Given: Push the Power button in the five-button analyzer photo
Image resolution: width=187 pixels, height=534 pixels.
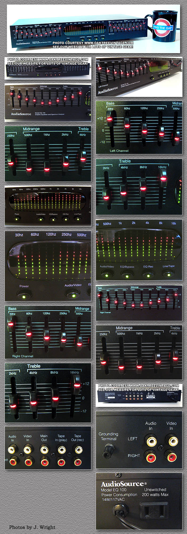Looking at the screenshot, I should point(17,219).
